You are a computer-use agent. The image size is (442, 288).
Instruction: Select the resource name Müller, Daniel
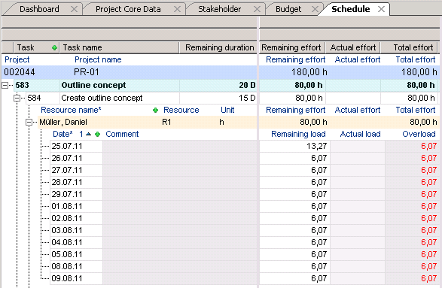(63, 122)
